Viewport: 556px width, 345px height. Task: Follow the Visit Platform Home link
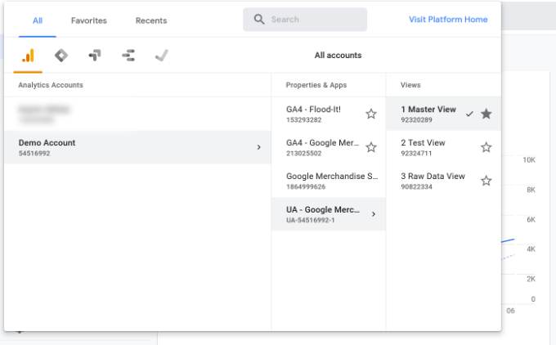coord(448,20)
